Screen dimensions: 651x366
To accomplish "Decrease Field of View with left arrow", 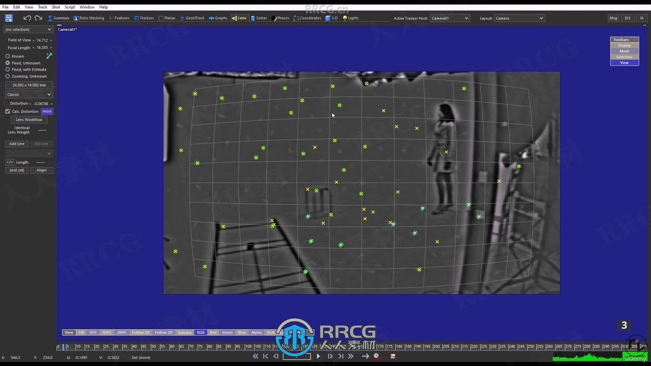I will 34,40.
